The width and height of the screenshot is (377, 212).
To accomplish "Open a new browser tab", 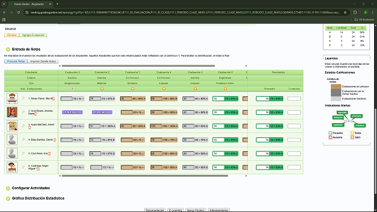I will click(x=57, y=4).
